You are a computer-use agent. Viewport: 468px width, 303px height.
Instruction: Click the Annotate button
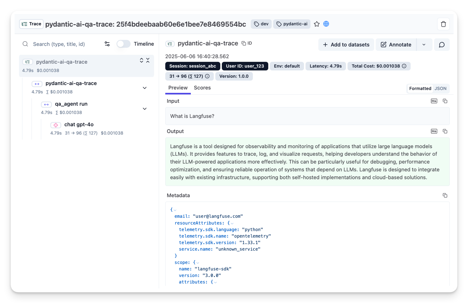[396, 45]
